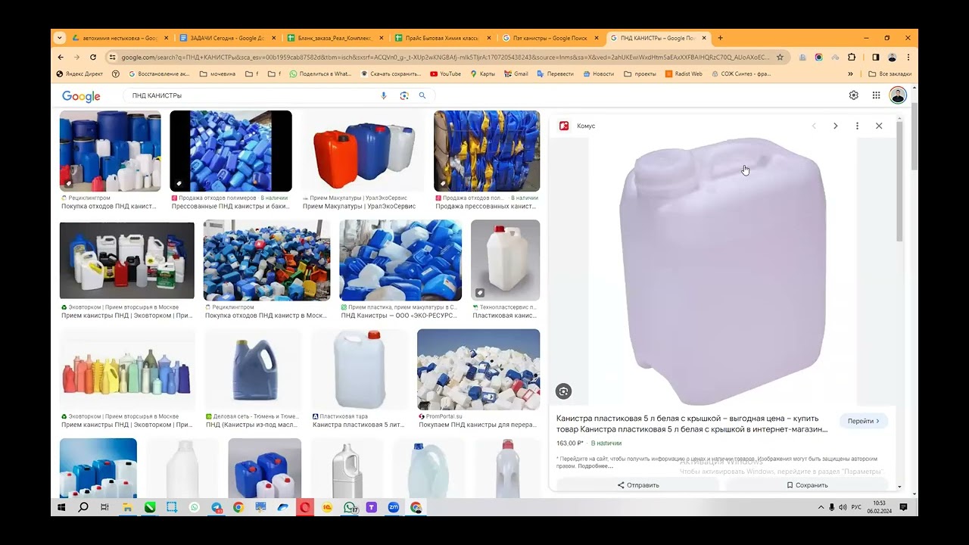Expand hidden bookmarks chevron
The height and width of the screenshot is (545, 969).
tap(850, 74)
